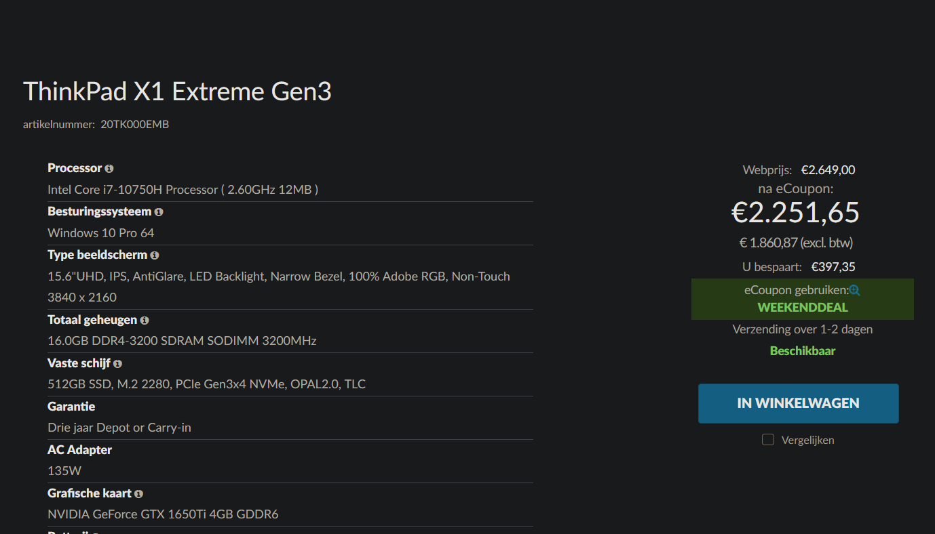The height and width of the screenshot is (534, 935).
Task: Show Totaal geheugen info icon details
Action: click(x=145, y=321)
